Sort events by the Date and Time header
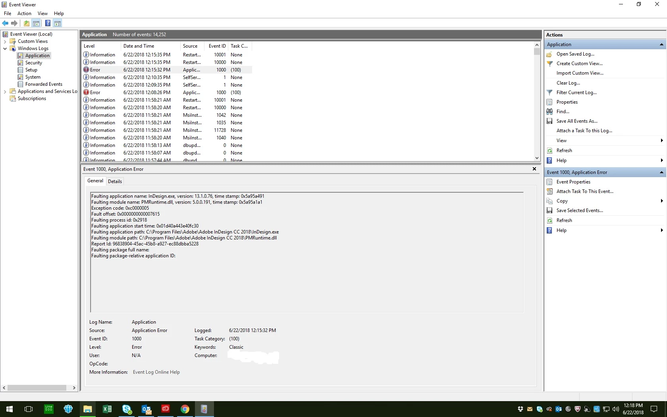 [150, 46]
